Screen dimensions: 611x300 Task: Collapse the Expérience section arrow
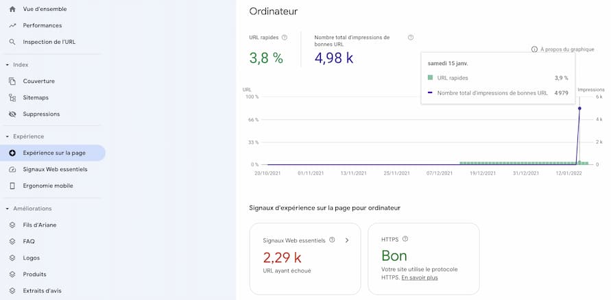point(8,136)
